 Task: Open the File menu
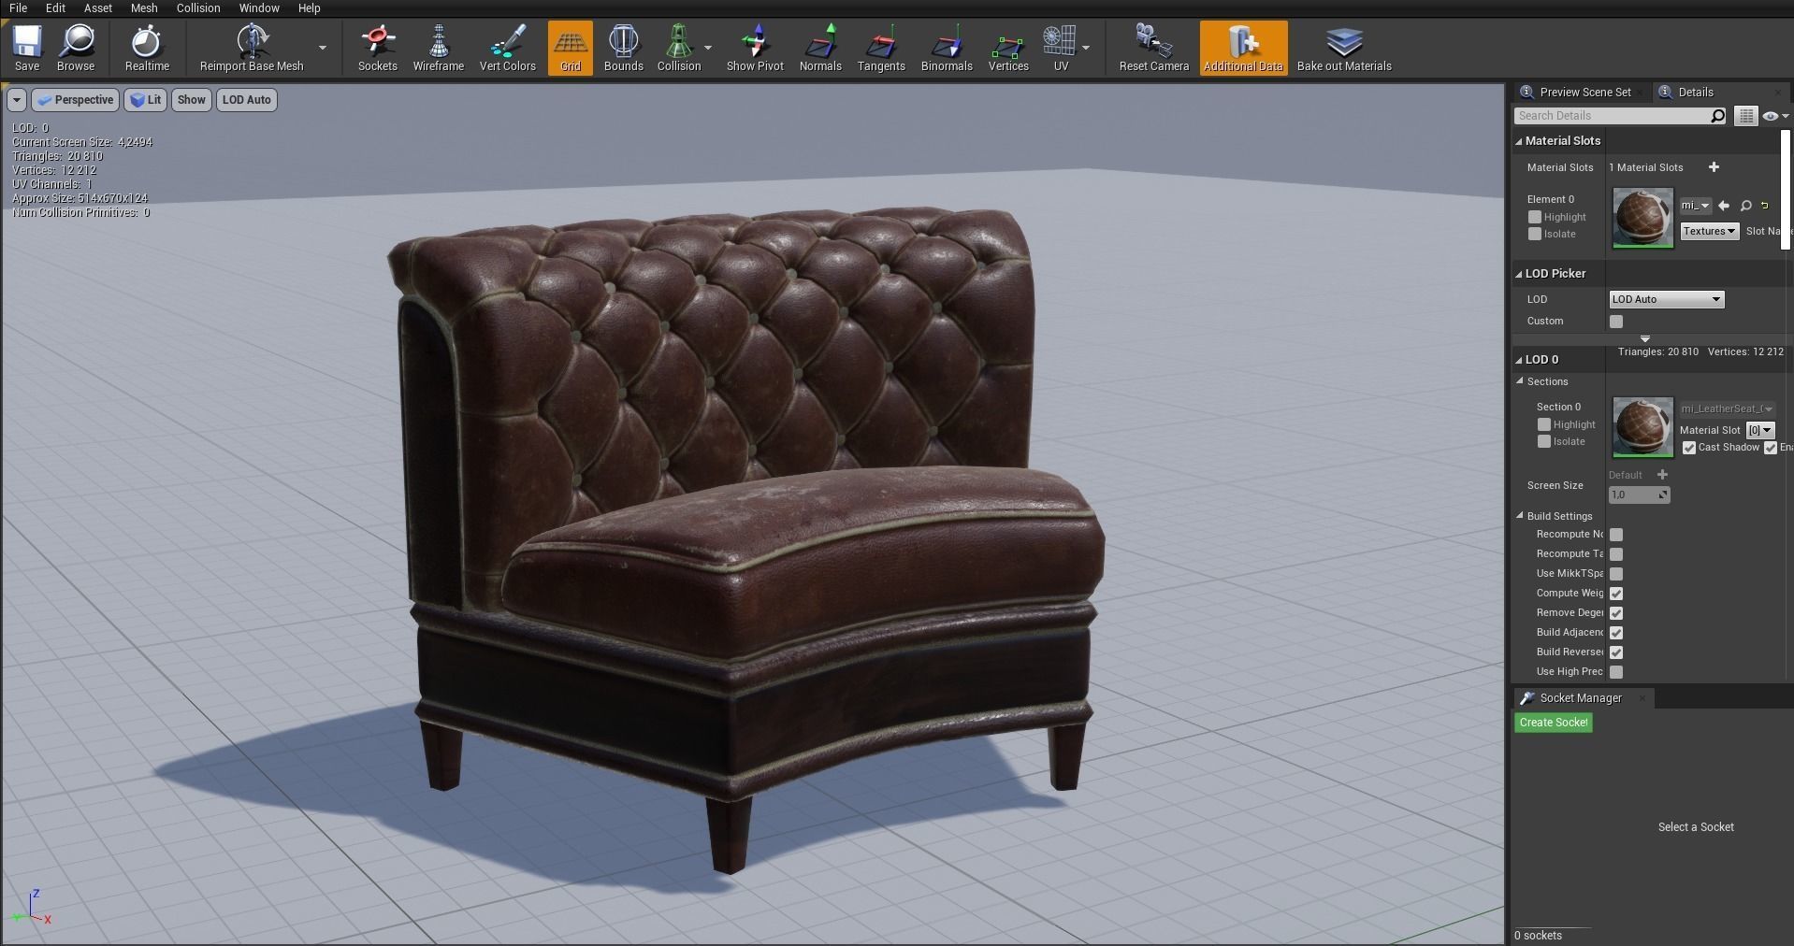point(18,8)
